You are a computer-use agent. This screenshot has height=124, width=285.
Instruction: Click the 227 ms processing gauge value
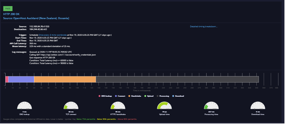tap(211, 112)
